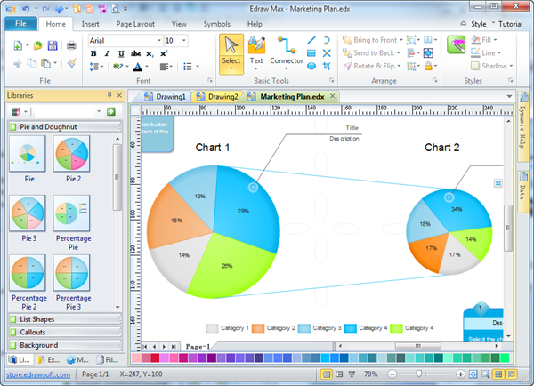Toggle subscript formatting
The image size is (534, 386).
[x=150, y=53]
